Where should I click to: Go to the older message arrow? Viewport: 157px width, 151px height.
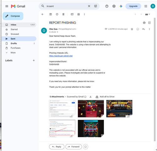coord(141,14)
